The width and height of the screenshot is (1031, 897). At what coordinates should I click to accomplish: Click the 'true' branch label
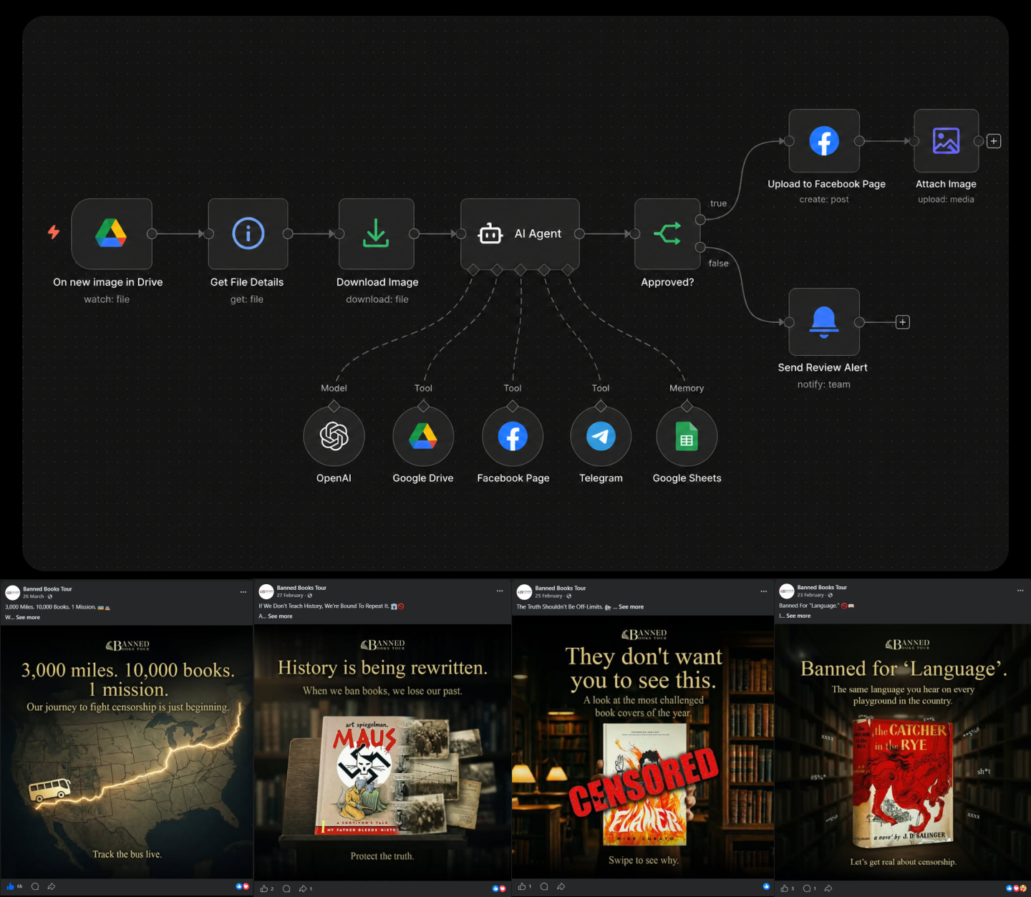pos(718,203)
